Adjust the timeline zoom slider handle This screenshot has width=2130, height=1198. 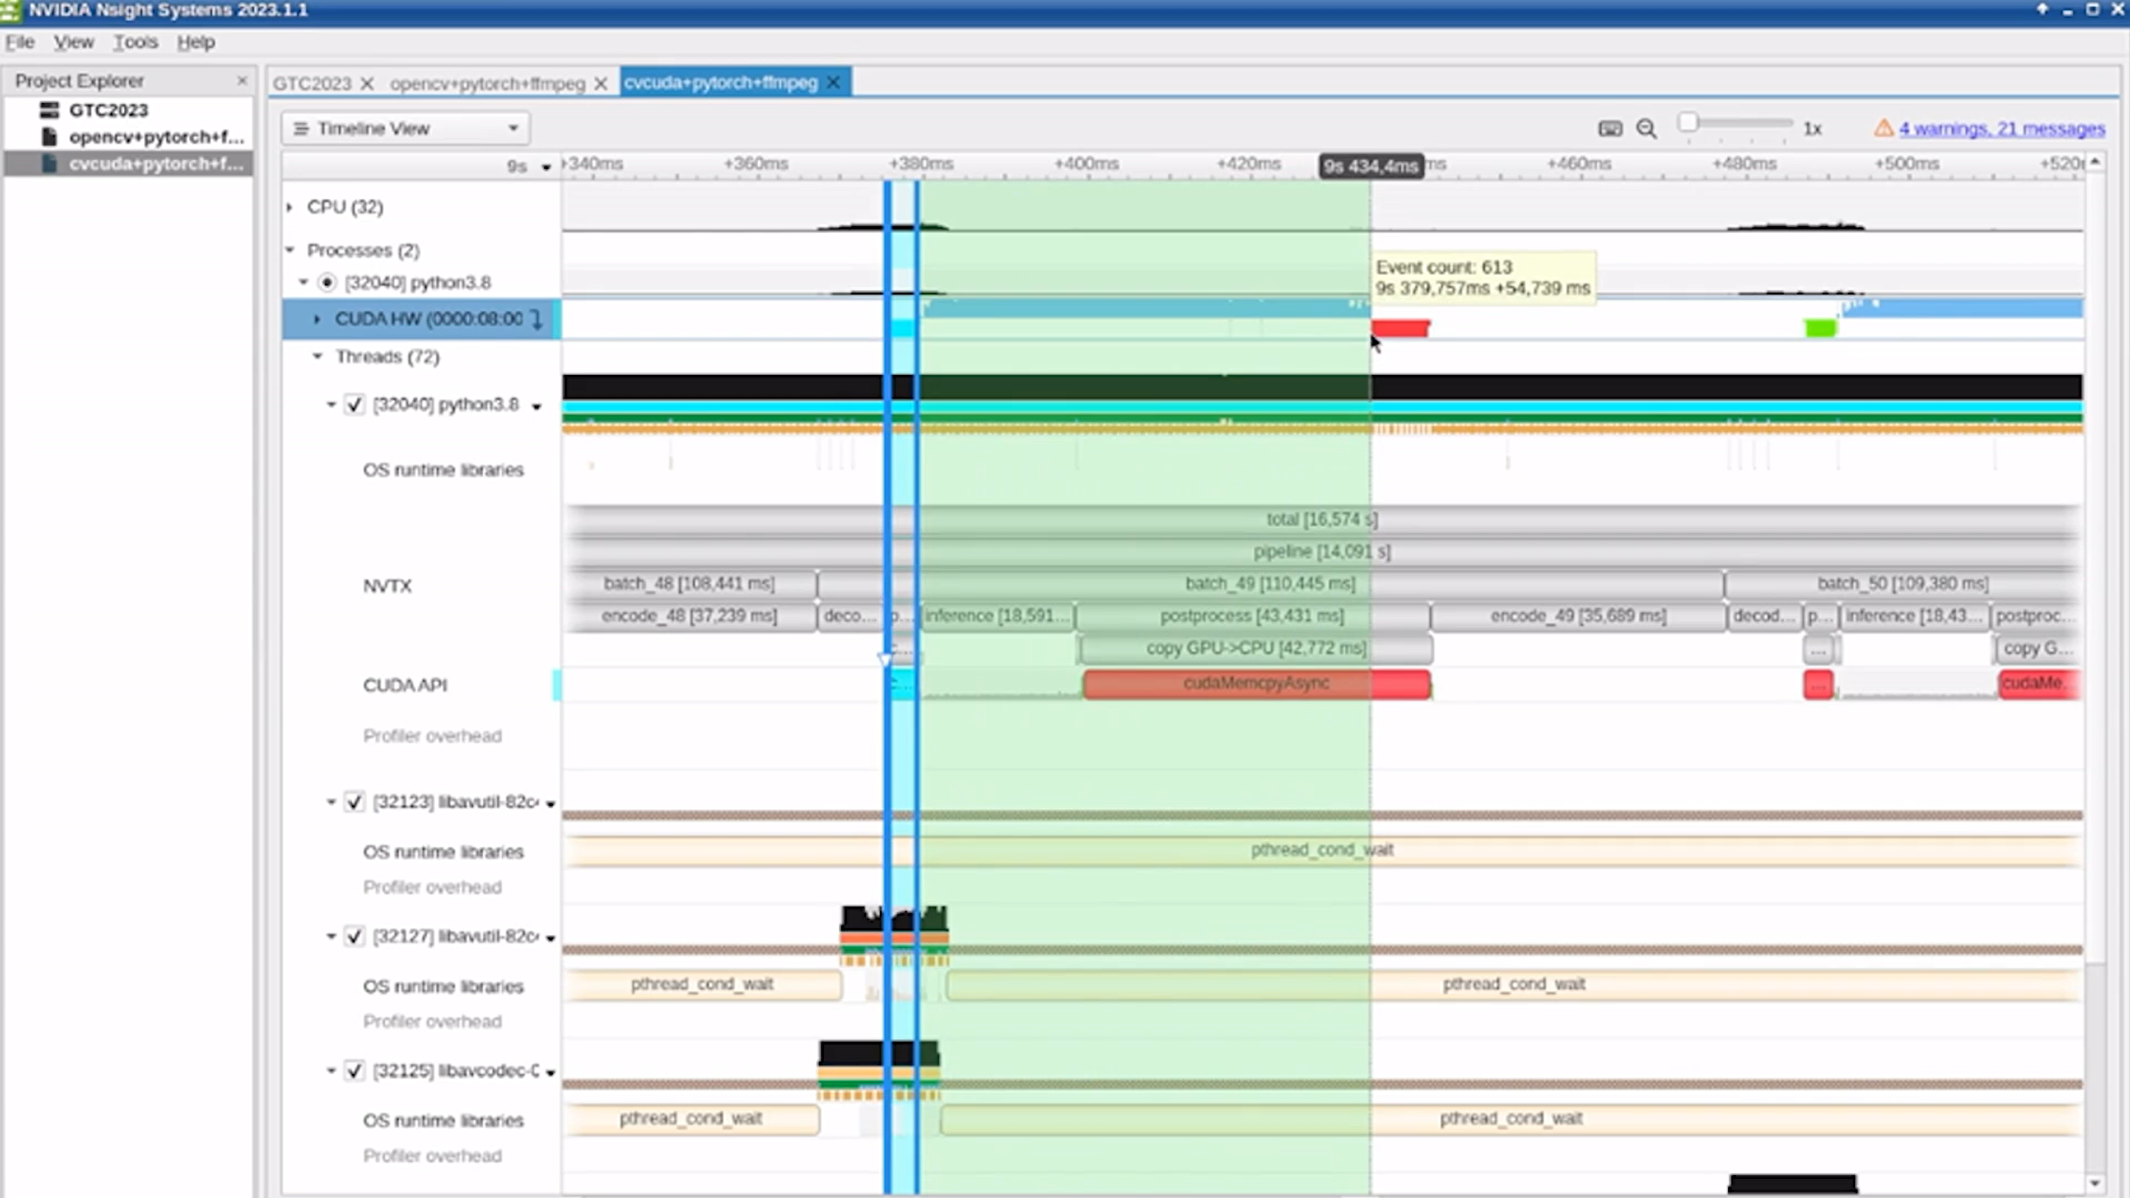pyautogui.click(x=1688, y=123)
